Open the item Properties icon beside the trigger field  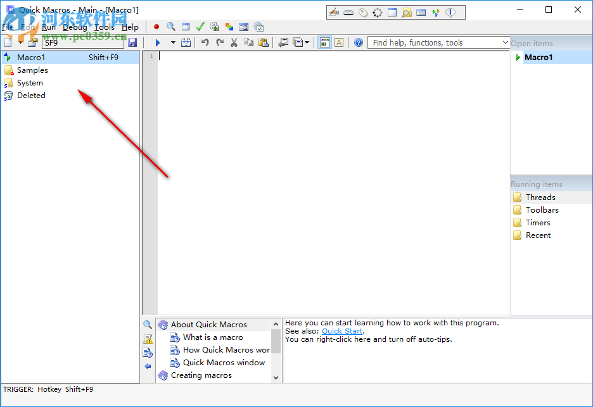click(x=33, y=42)
